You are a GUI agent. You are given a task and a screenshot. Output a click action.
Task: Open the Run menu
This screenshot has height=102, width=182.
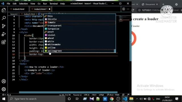(45, 4)
